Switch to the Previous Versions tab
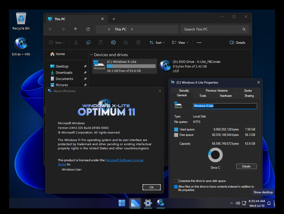This screenshot has height=214, width=284. [216, 90]
